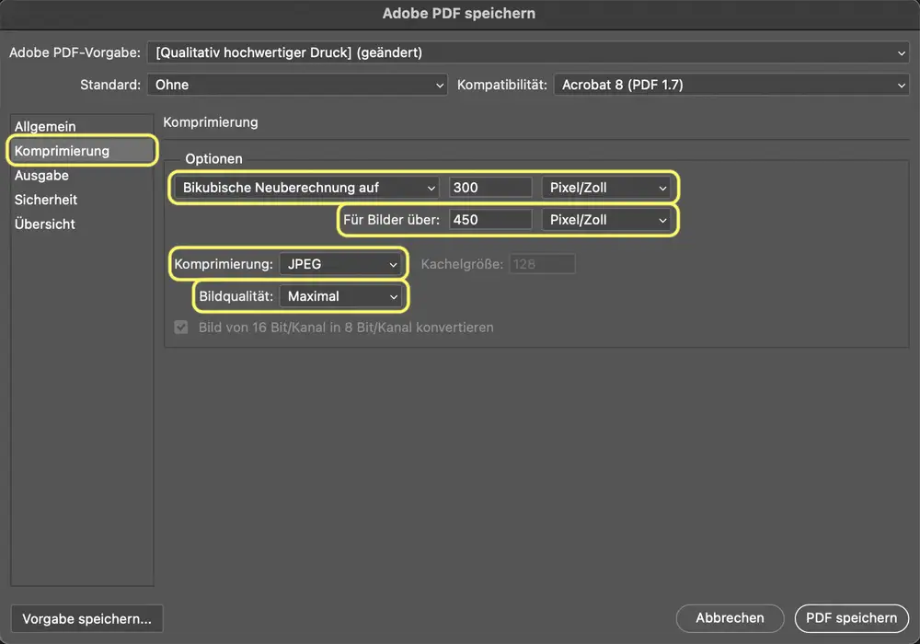
Task: Click the Abbrechen button
Action: tap(730, 618)
